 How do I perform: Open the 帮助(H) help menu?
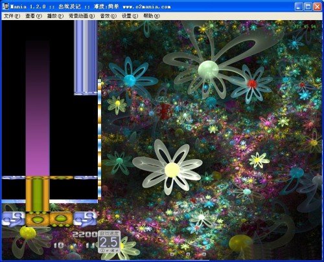(x=152, y=16)
